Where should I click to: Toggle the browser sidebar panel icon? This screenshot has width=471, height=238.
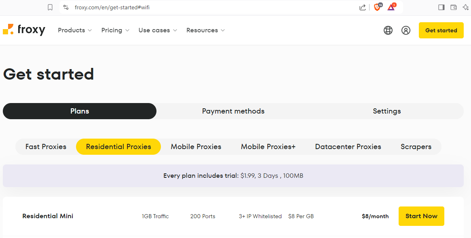pyautogui.click(x=441, y=7)
